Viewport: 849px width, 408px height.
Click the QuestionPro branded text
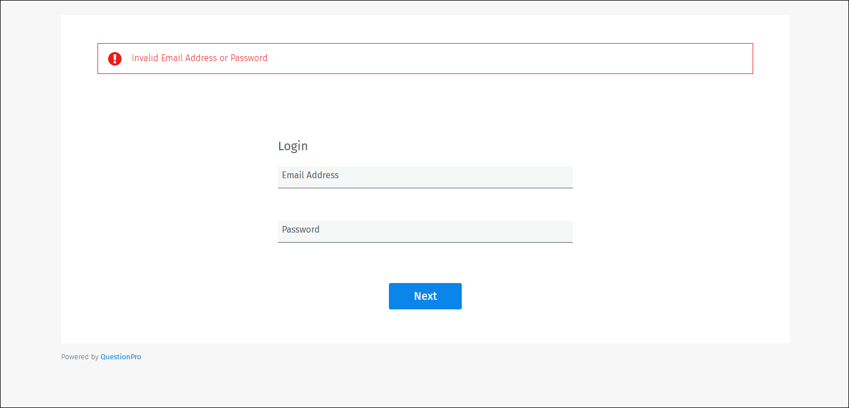[120, 356]
